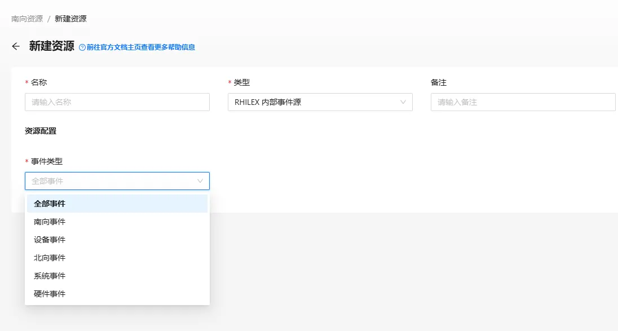Screen dimensions: 618x331
Task: Go to 南向资源 breadcrumb
Action: coord(27,19)
